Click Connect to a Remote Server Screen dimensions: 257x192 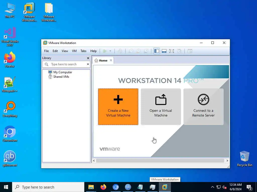coord(203,107)
